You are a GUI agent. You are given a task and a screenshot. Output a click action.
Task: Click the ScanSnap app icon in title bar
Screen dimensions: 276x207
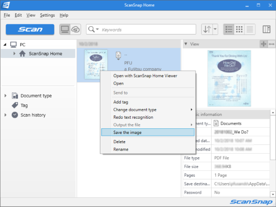(6, 5)
